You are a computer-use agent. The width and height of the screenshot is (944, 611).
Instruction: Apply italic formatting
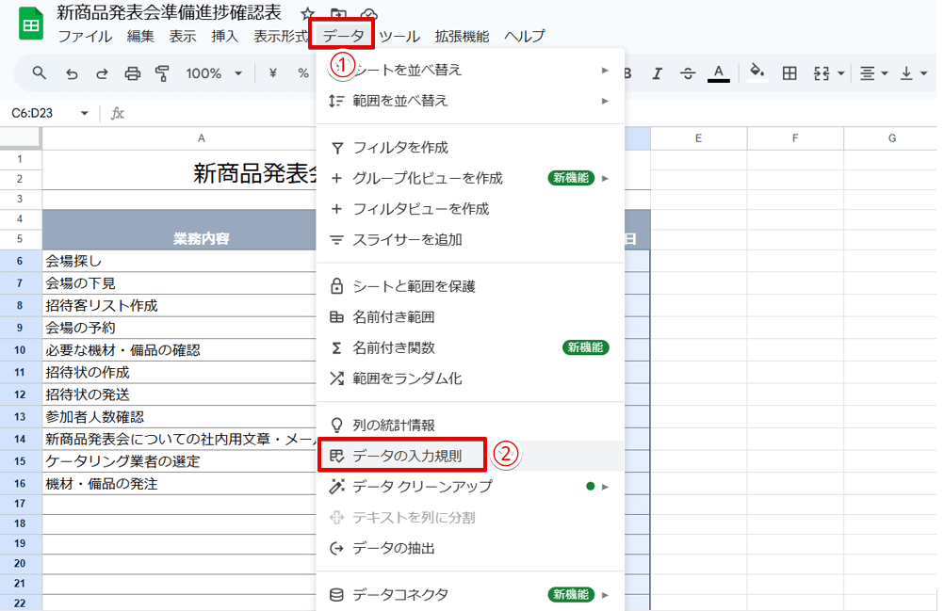(658, 73)
